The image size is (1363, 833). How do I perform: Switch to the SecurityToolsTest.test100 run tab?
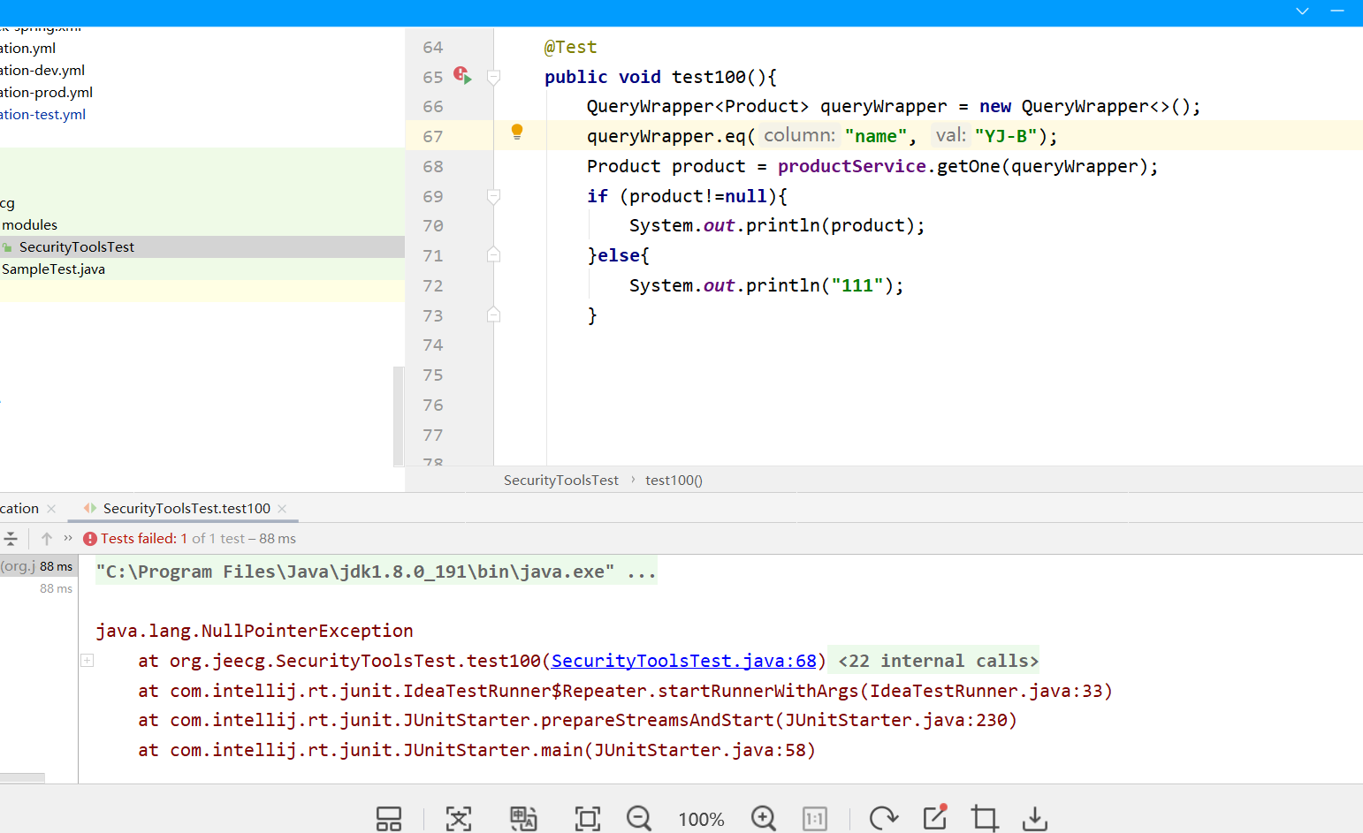[187, 508]
